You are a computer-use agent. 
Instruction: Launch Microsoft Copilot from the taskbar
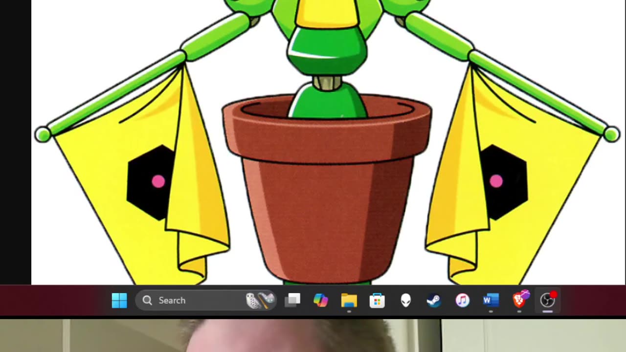coord(321,301)
